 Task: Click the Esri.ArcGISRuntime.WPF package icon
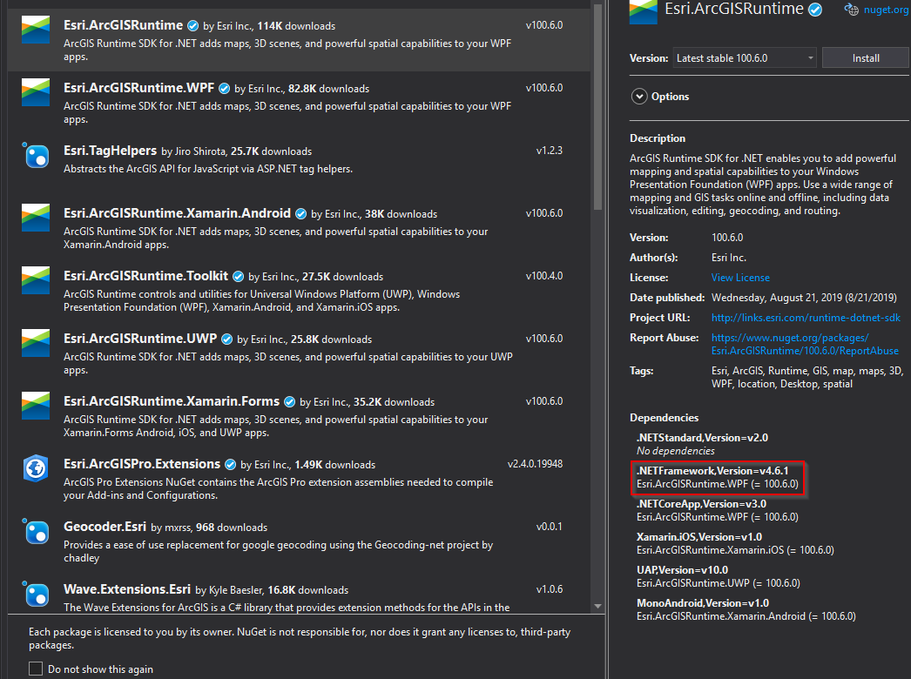(36, 92)
